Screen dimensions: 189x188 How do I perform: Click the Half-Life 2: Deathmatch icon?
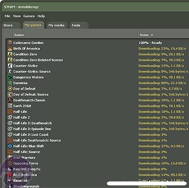[10, 123]
